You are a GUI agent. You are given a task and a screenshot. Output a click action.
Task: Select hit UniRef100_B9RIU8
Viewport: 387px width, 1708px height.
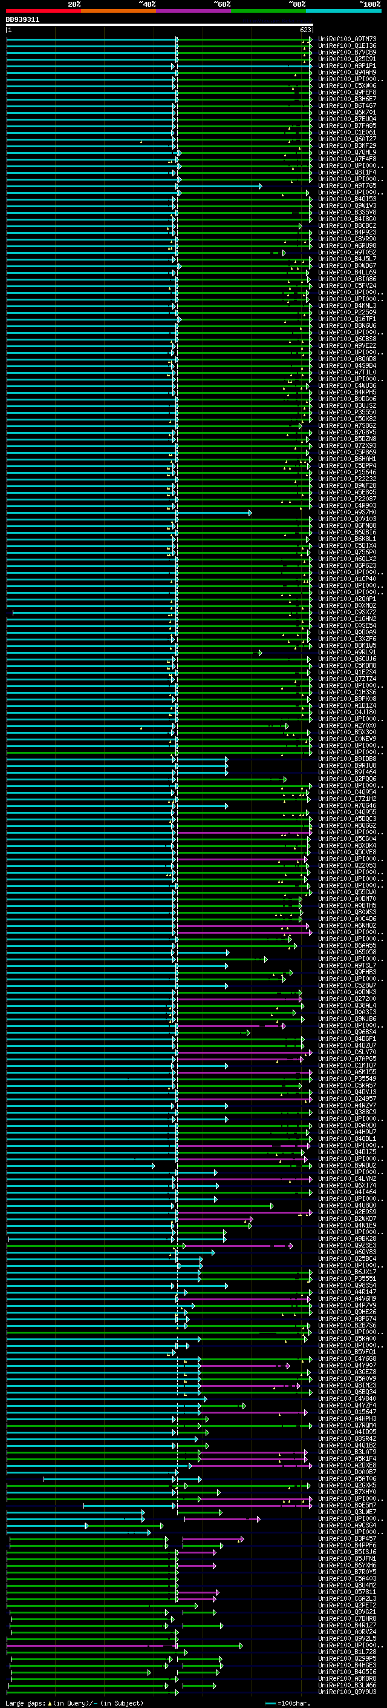[x=347, y=765]
